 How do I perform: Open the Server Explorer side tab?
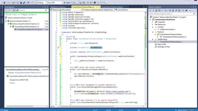[x=2, y=10]
